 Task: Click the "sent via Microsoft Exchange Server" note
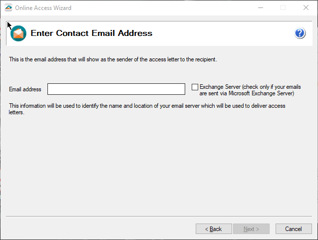tap(247, 93)
